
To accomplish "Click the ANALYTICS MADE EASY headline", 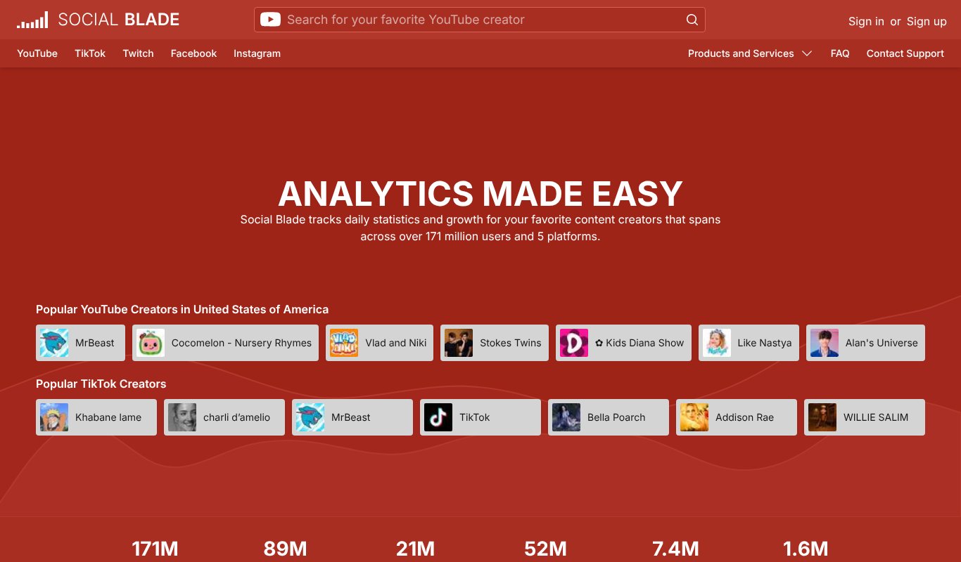I will 480,193.
